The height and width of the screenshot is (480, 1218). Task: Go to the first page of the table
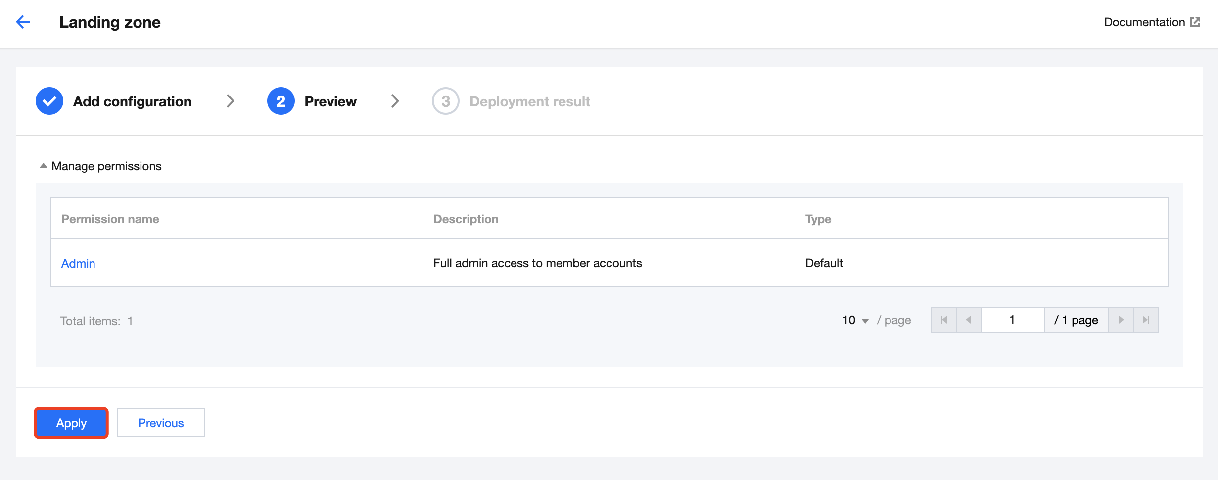click(944, 320)
